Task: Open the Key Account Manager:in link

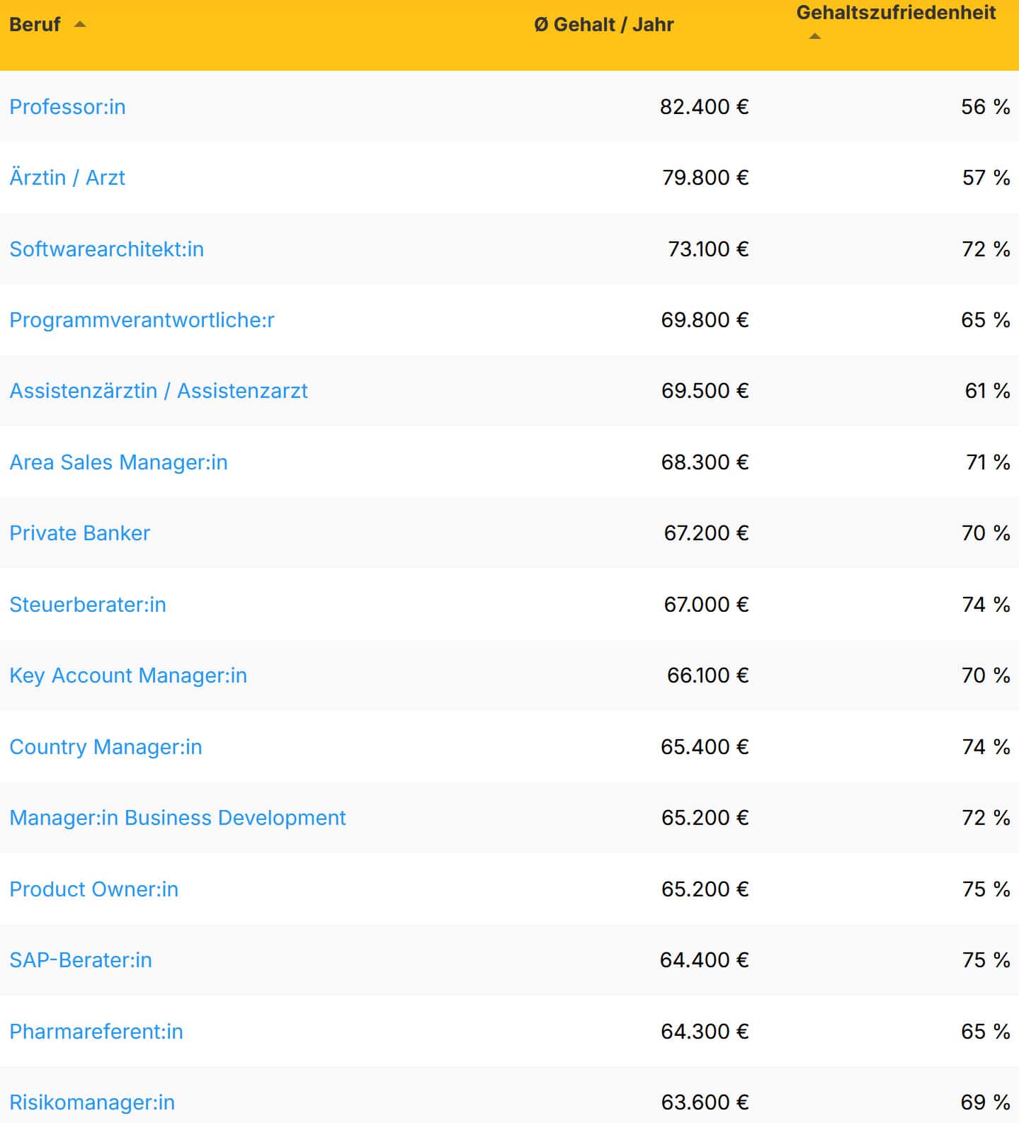Action: click(128, 675)
